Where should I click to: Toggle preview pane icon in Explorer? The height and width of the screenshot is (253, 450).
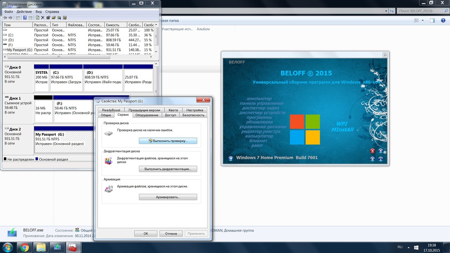(432, 20)
